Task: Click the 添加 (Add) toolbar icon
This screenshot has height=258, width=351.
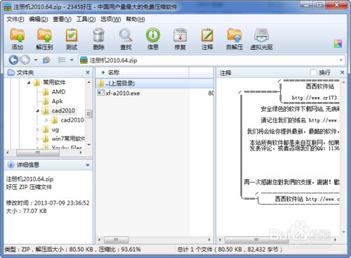Action: (17, 36)
